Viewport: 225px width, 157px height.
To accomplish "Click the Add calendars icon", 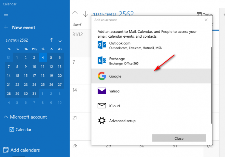I will pyautogui.click(x=6, y=150).
